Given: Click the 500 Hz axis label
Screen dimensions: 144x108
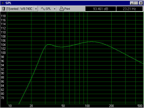Looking at the screenshot, I should tap(140, 106).
